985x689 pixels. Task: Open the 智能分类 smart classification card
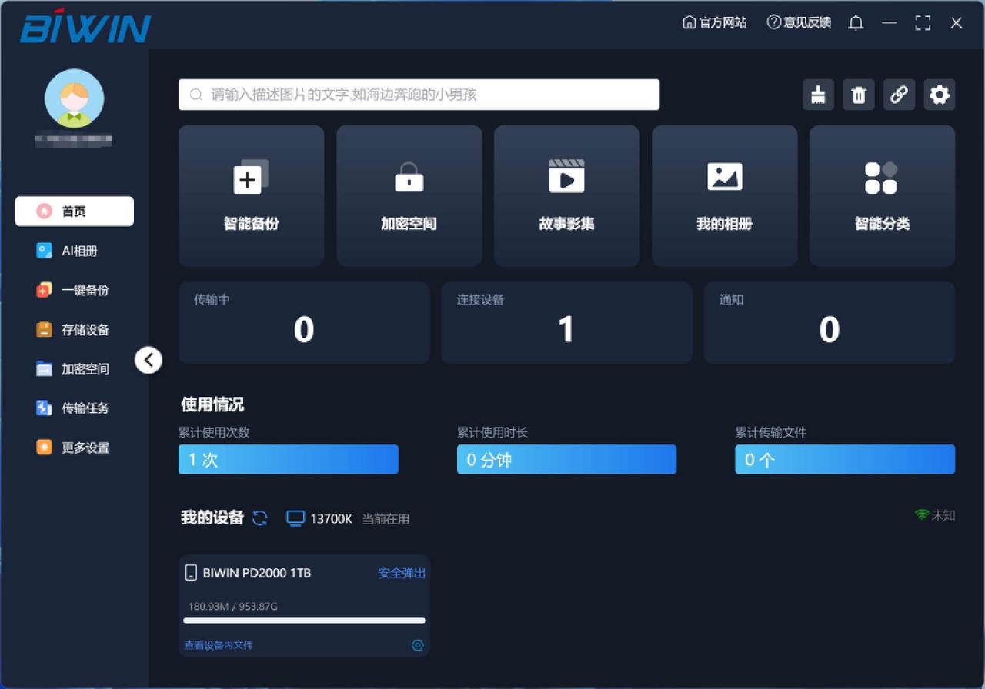pyautogui.click(x=882, y=195)
